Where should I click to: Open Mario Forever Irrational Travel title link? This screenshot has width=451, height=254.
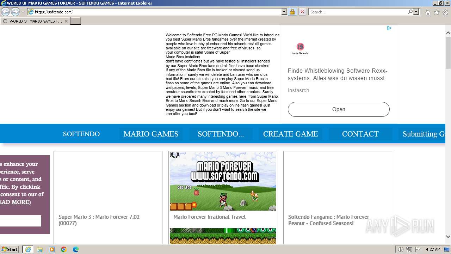coord(209,217)
